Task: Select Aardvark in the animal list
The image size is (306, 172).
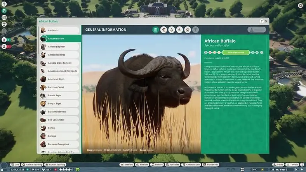Action: click(x=59, y=30)
